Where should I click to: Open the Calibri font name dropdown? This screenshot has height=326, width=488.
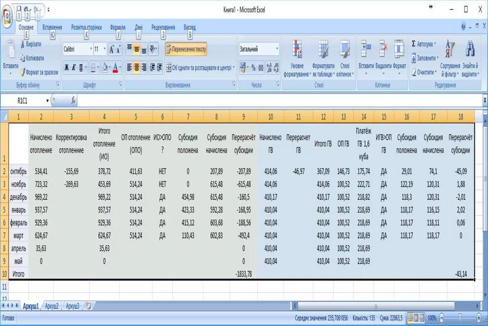pyautogui.click(x=91, y=49)
